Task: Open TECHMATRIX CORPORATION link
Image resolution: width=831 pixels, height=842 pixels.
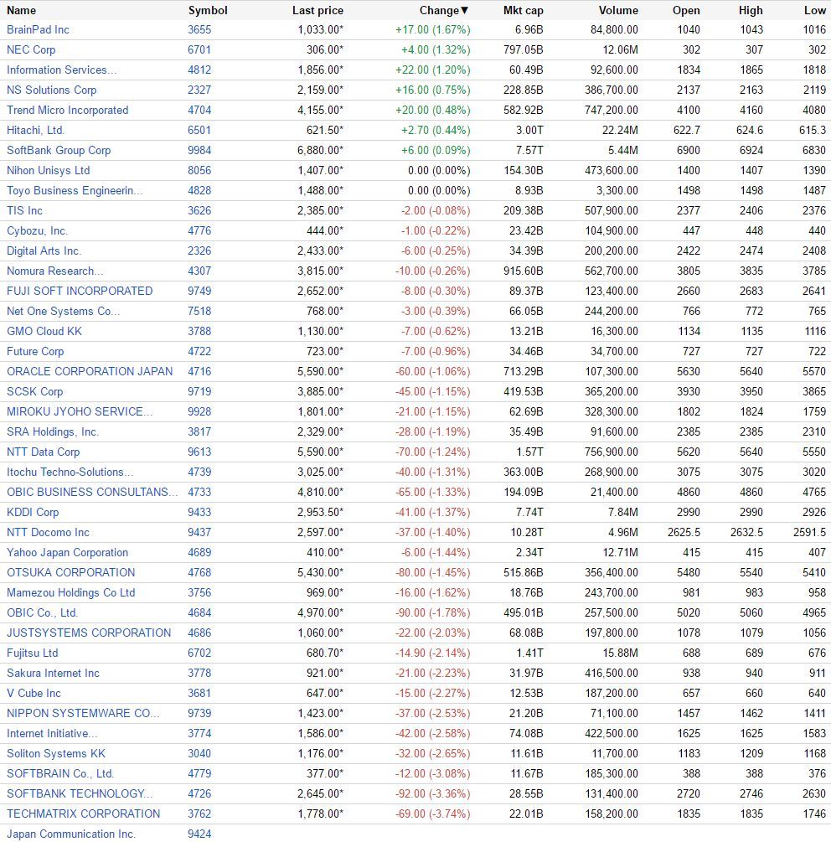Action: [83, 814]
